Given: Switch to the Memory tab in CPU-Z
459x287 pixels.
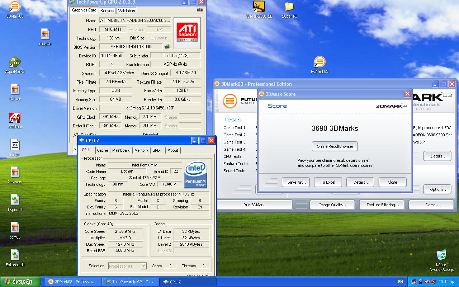Looking at the screenshot, I should tap(141, 150).
